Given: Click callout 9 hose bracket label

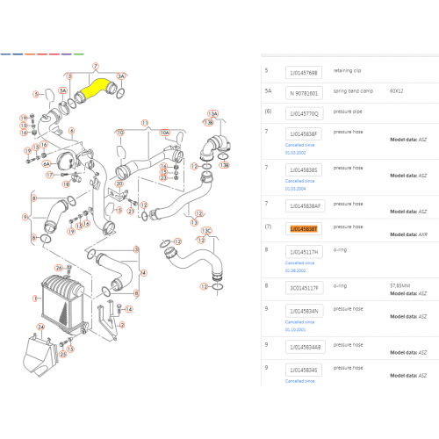Looking at the screenshot, I should pos(25,217).
